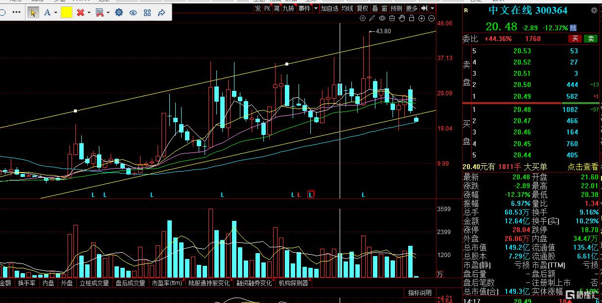This screenshot has width=602, height=303.
Task: Open dropdown arrow next to 事件
Action: coord(316,8)
